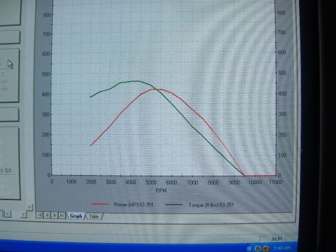Click the Torque (ft-lbs) legend entry
Image resolution: width=336 pixels, height=252 pixels.
211,205
